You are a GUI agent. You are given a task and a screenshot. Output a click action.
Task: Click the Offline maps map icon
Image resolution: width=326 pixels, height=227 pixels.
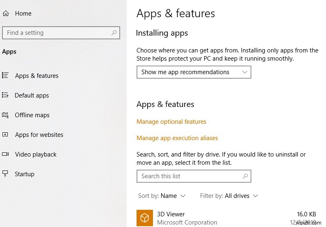[x=5, y=115]
